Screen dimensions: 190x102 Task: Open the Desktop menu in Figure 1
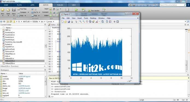point(93,18)
